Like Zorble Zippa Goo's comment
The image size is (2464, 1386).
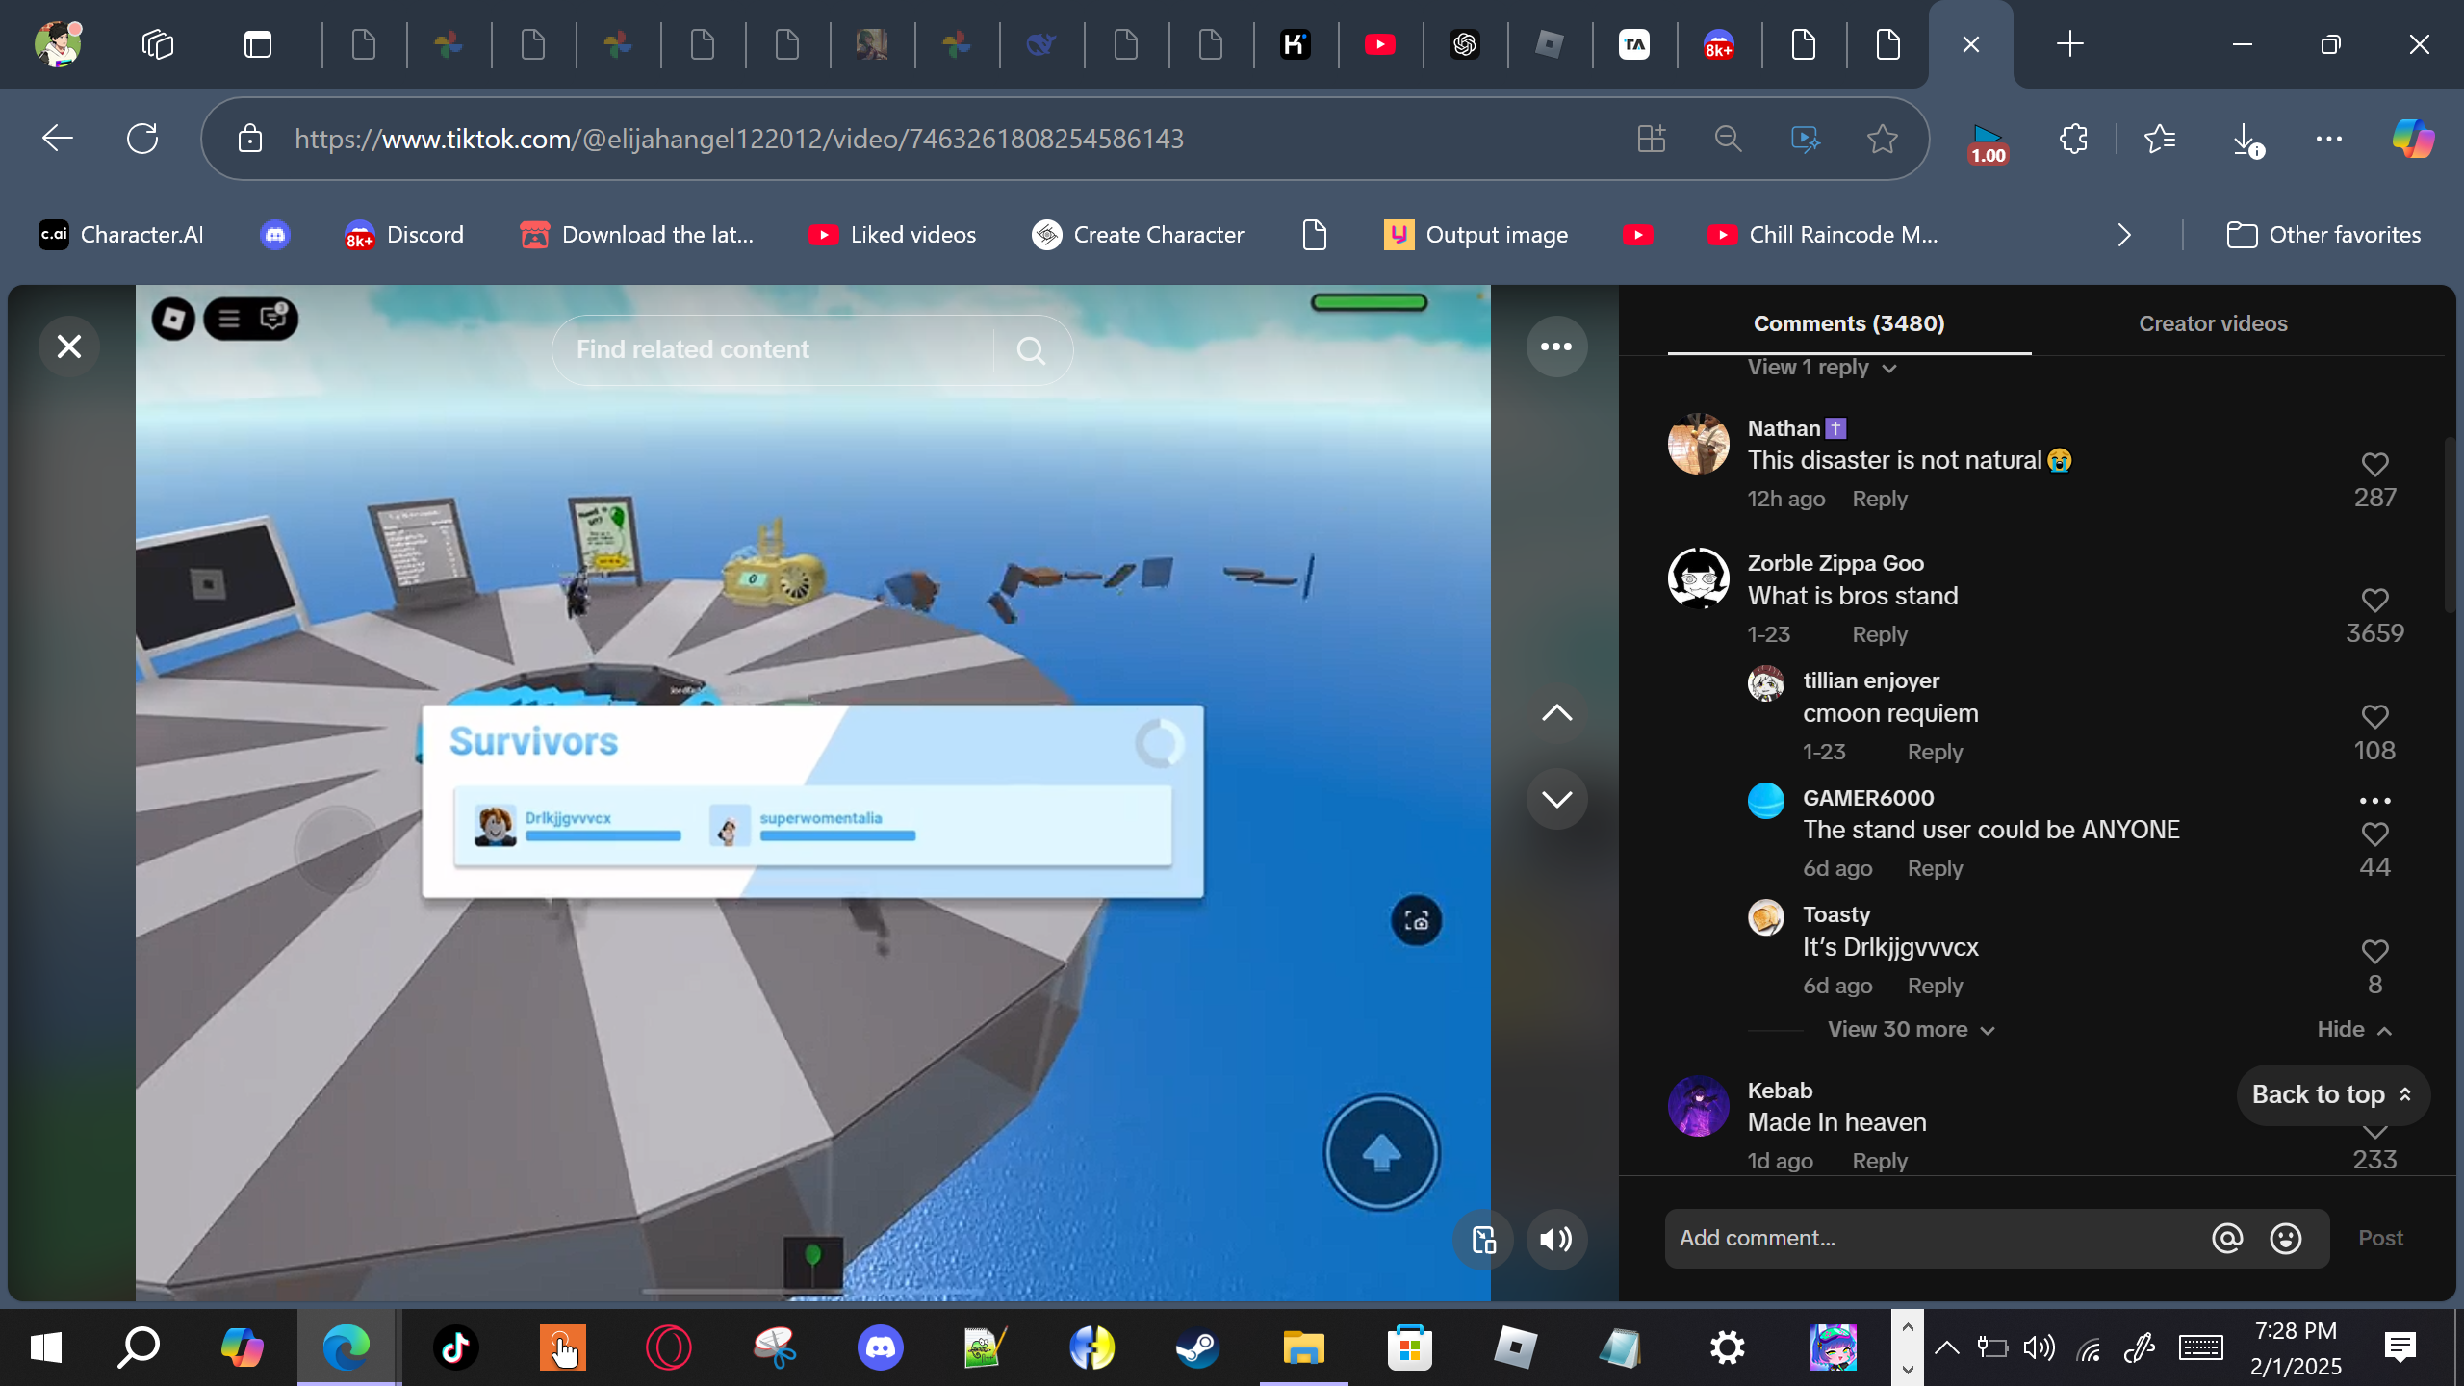[x=2374, y=601]
